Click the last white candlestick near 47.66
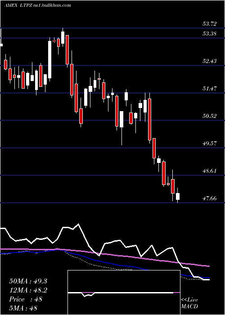This screenshot has width=225, height=315. 178,196
